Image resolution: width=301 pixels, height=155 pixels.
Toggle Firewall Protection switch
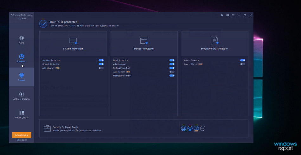[x=101, y=64]
